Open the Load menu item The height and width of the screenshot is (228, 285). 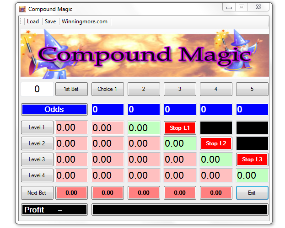[x=33, y=21]
